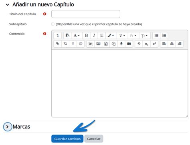Expand the Marcas section
This screenshot has height=145, width=190.
(x=8, y=127)
